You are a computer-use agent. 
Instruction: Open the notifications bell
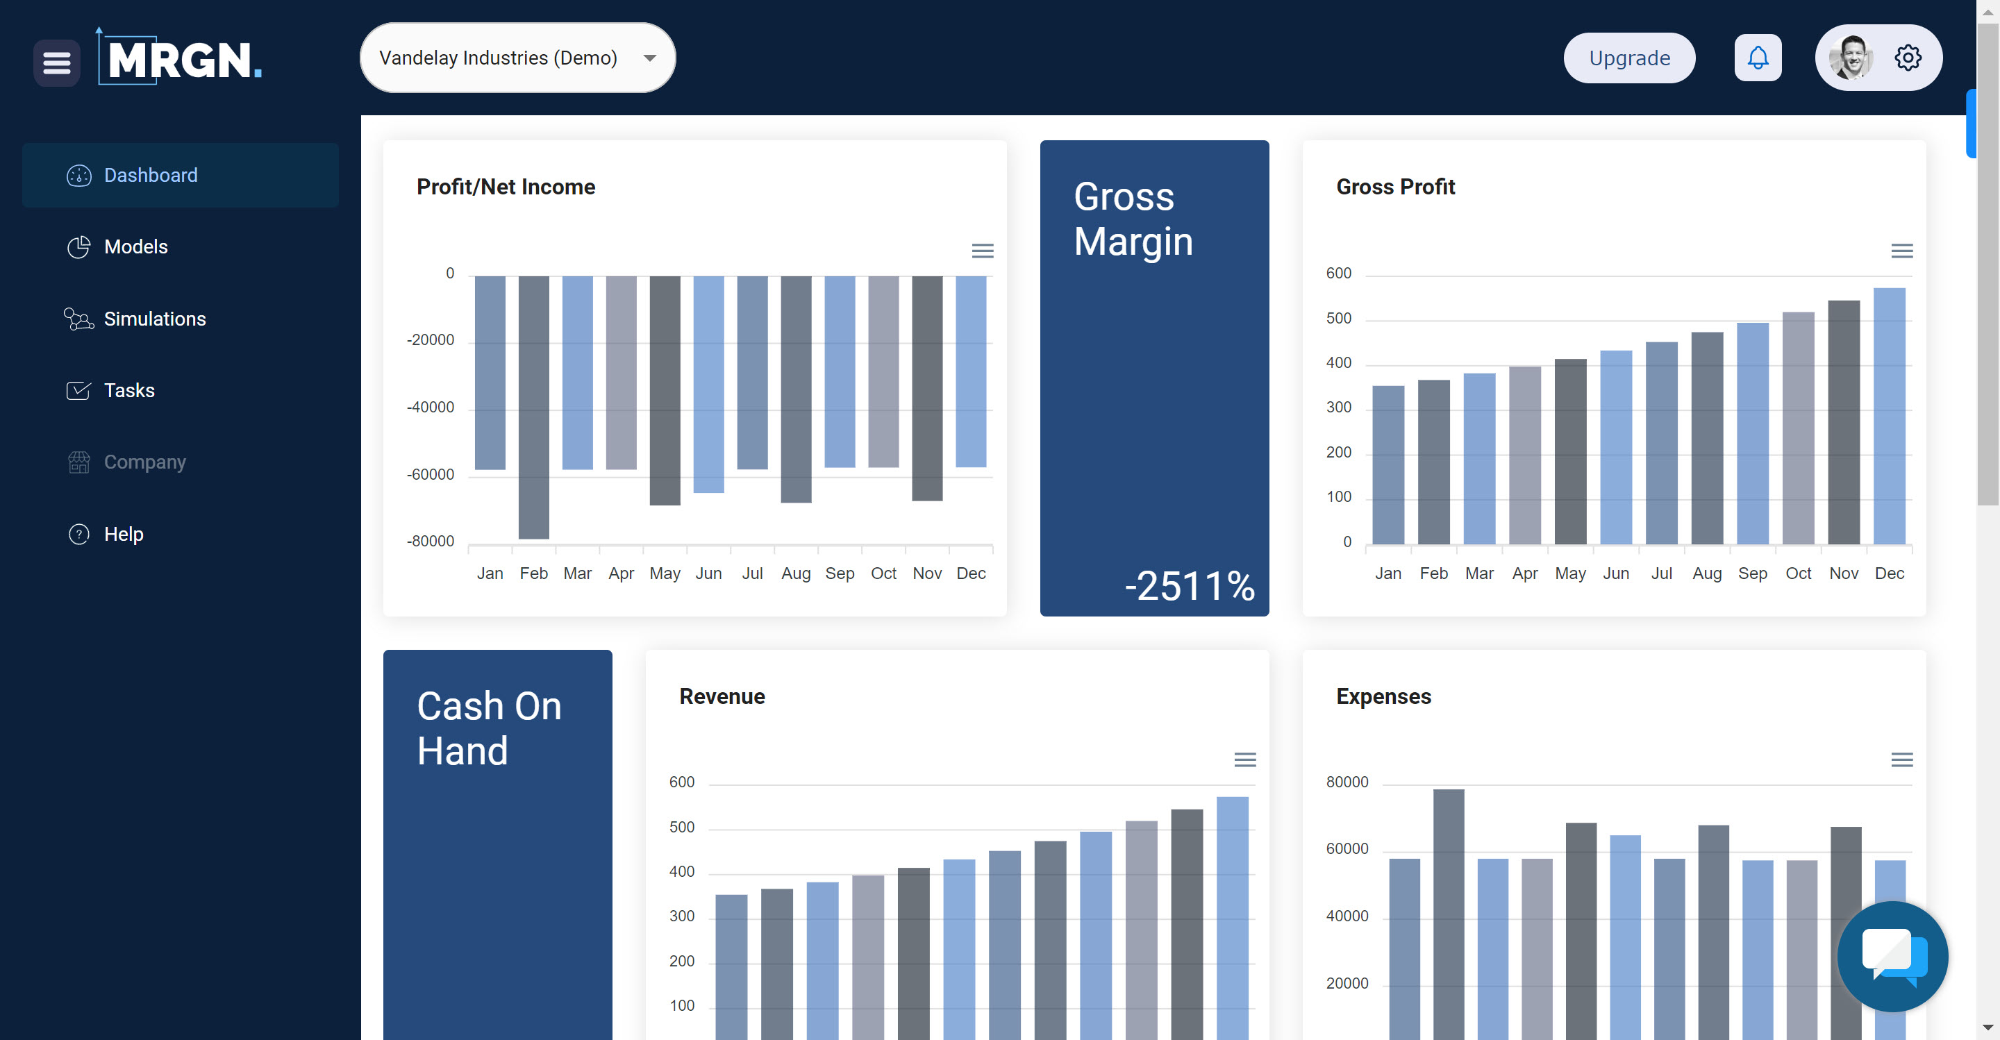[1757, 58]
